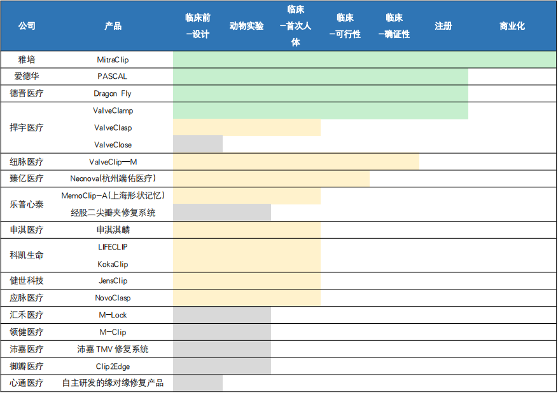
Task: Click the Dragon Fly product cell
Action: click(x=113, y=93)
